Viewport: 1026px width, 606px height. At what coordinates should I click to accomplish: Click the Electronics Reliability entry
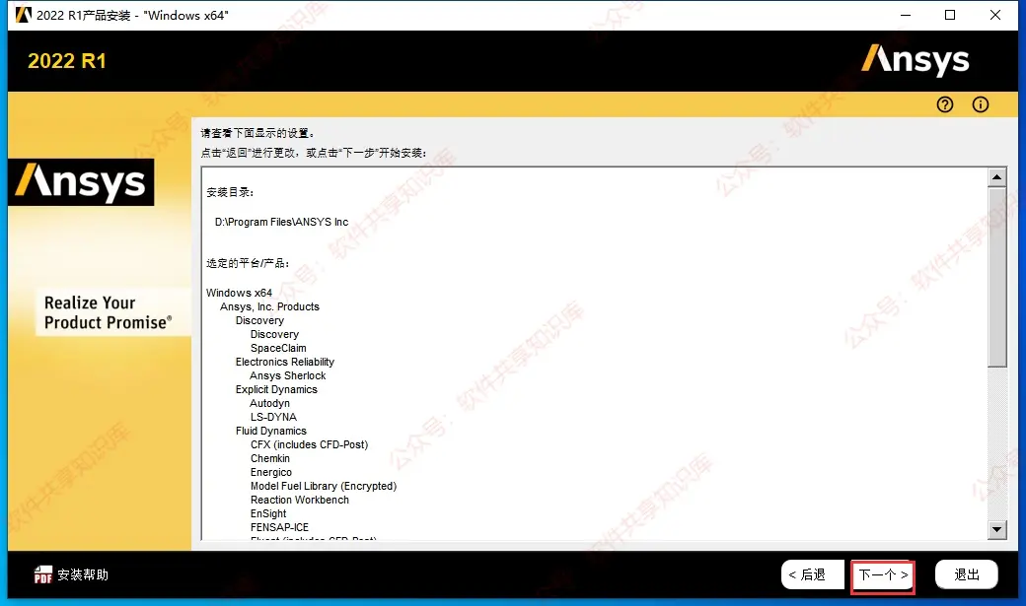(x=285, y=362)
